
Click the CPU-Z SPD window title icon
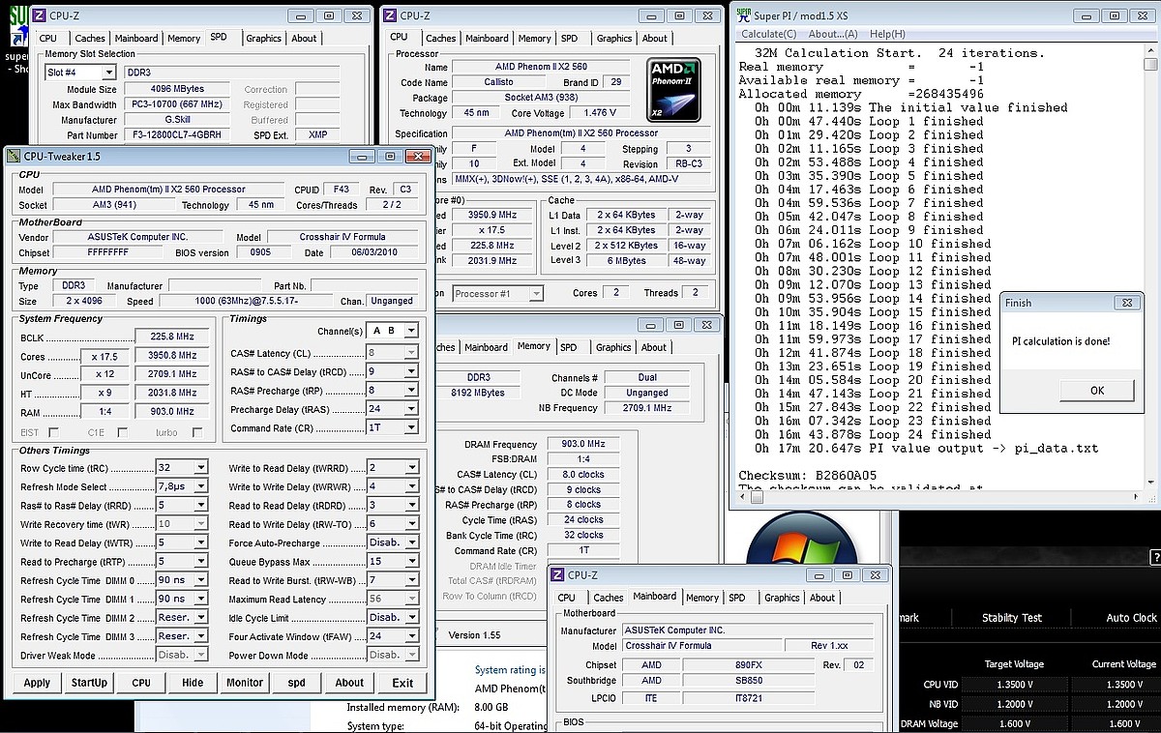pos(38,15)
